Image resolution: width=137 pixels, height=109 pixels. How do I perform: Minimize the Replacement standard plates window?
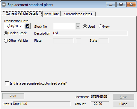[x=111, y=4]
